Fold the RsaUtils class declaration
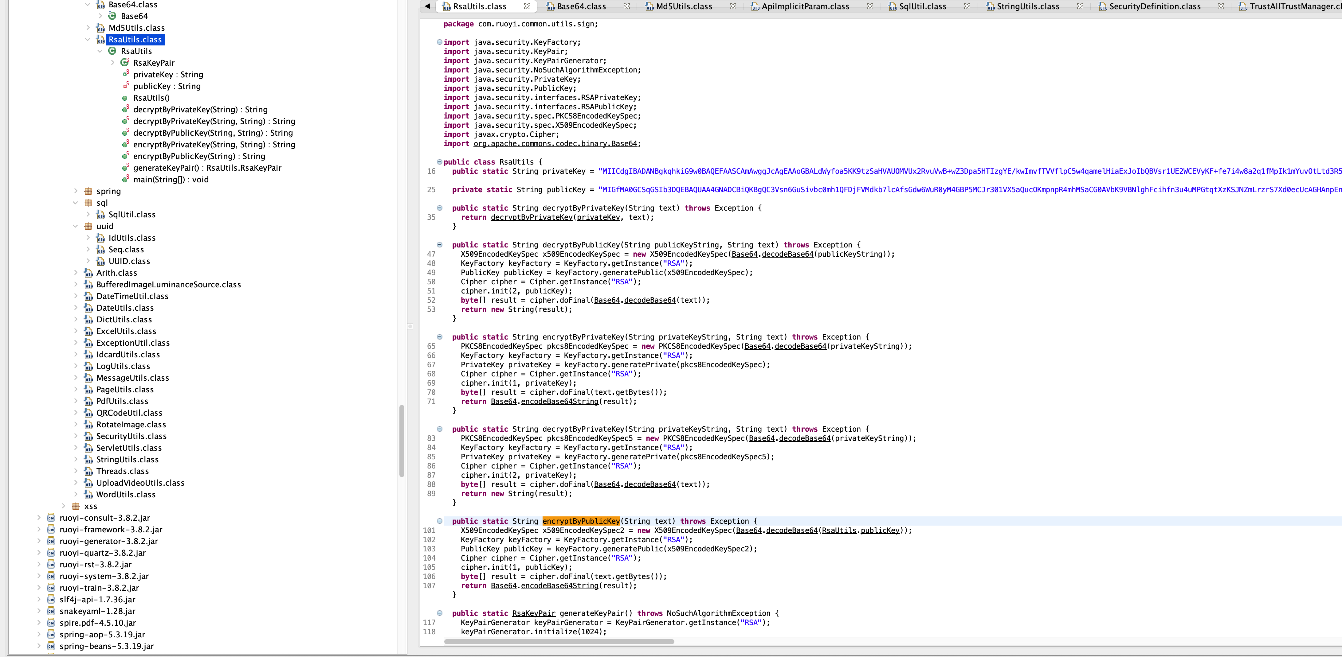Screen dimensions: 1342x657 [x=439, y=162]
